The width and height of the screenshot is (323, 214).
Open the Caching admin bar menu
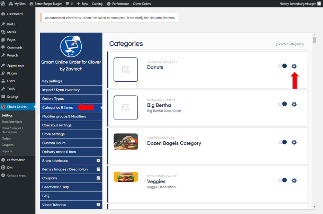point(97,3)
